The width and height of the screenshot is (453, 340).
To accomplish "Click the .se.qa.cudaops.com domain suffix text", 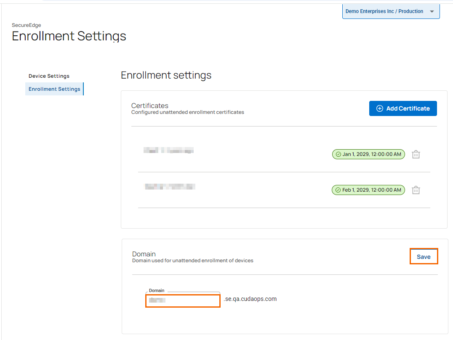I will (250, 299).
